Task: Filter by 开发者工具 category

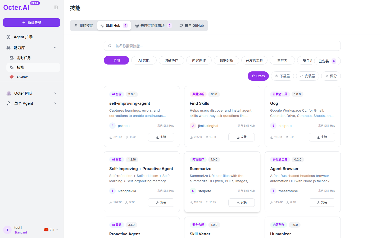Action: [254, 60]
